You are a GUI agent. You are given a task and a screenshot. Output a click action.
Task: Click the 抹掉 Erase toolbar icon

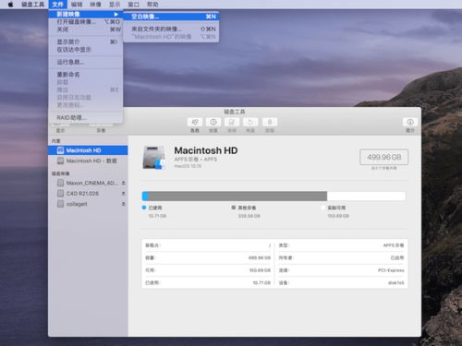point(232,122)
